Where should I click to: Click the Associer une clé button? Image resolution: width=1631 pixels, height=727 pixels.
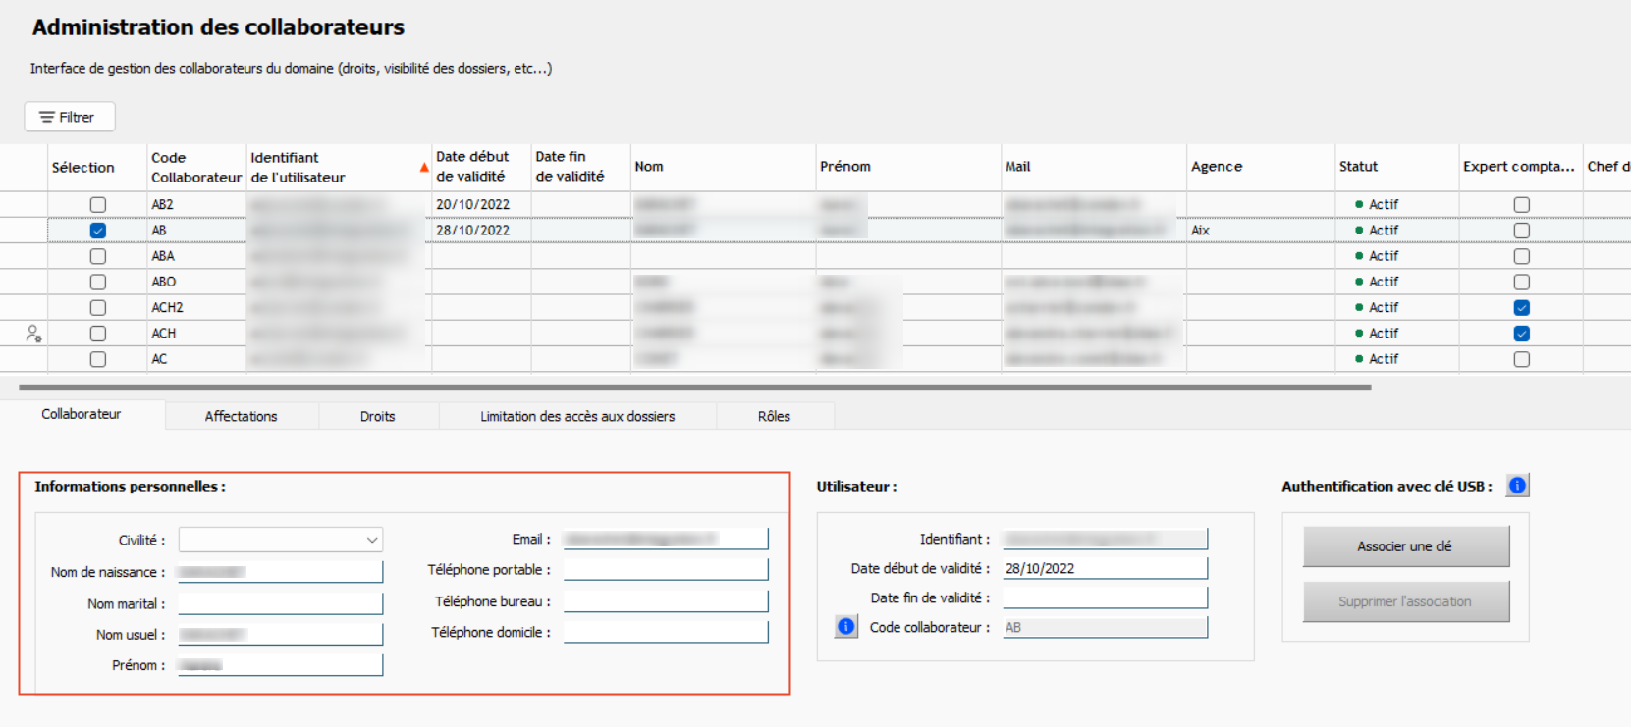click(x=1404, y=546)
